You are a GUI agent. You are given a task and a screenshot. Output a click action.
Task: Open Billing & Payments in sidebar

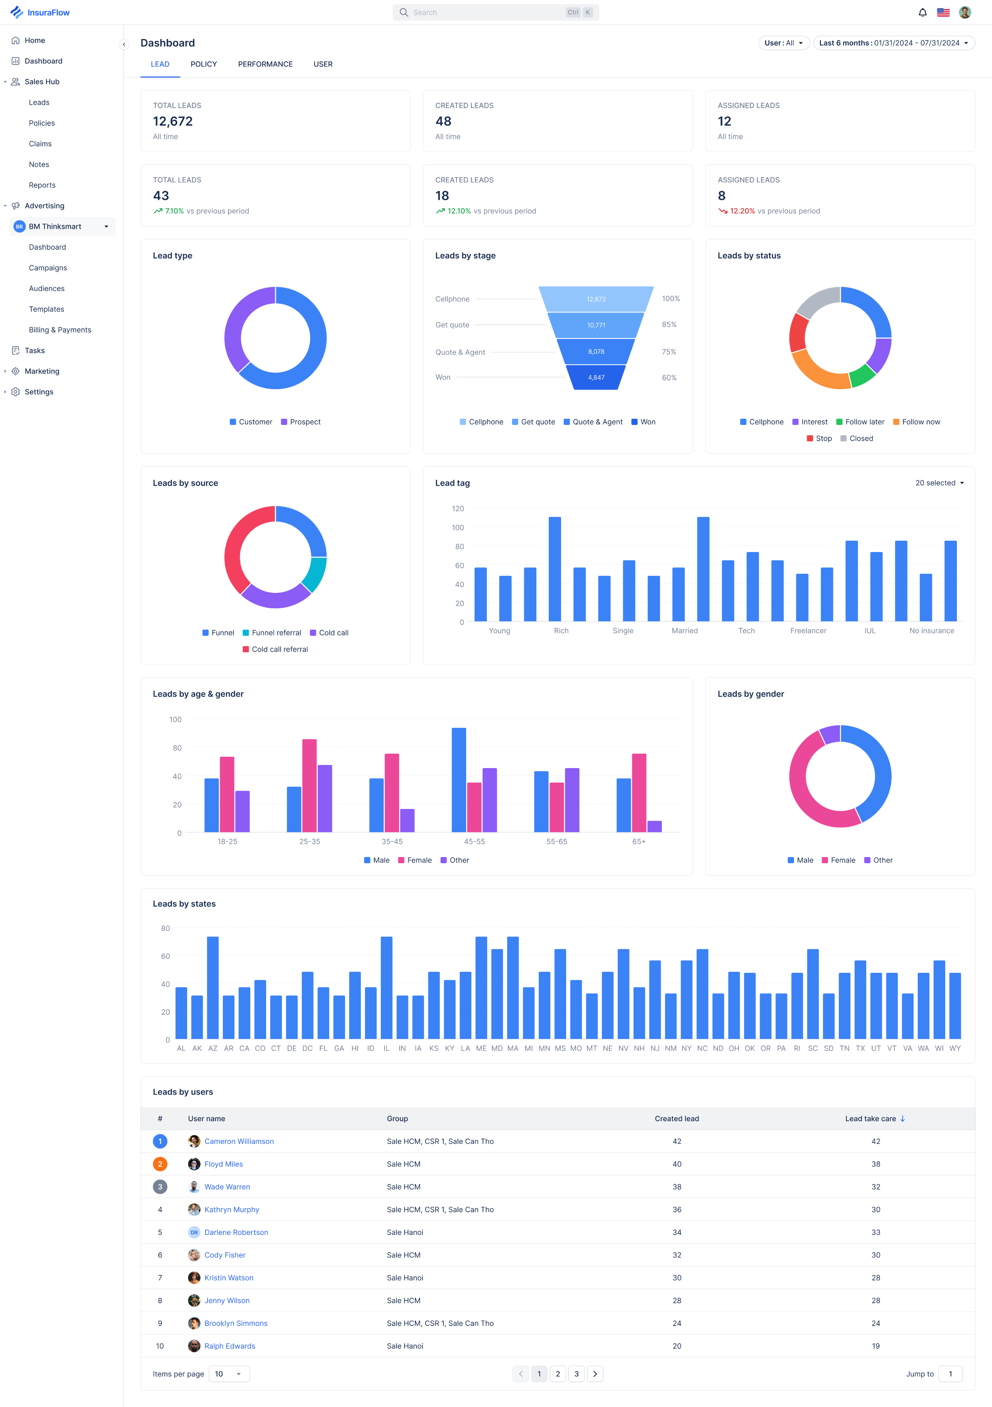click(x=60, y=330)
